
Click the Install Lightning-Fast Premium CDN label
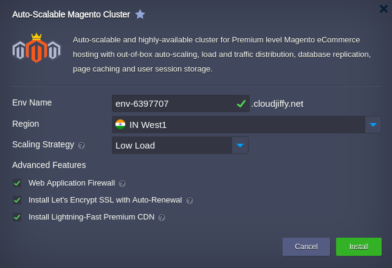(92, 217)
